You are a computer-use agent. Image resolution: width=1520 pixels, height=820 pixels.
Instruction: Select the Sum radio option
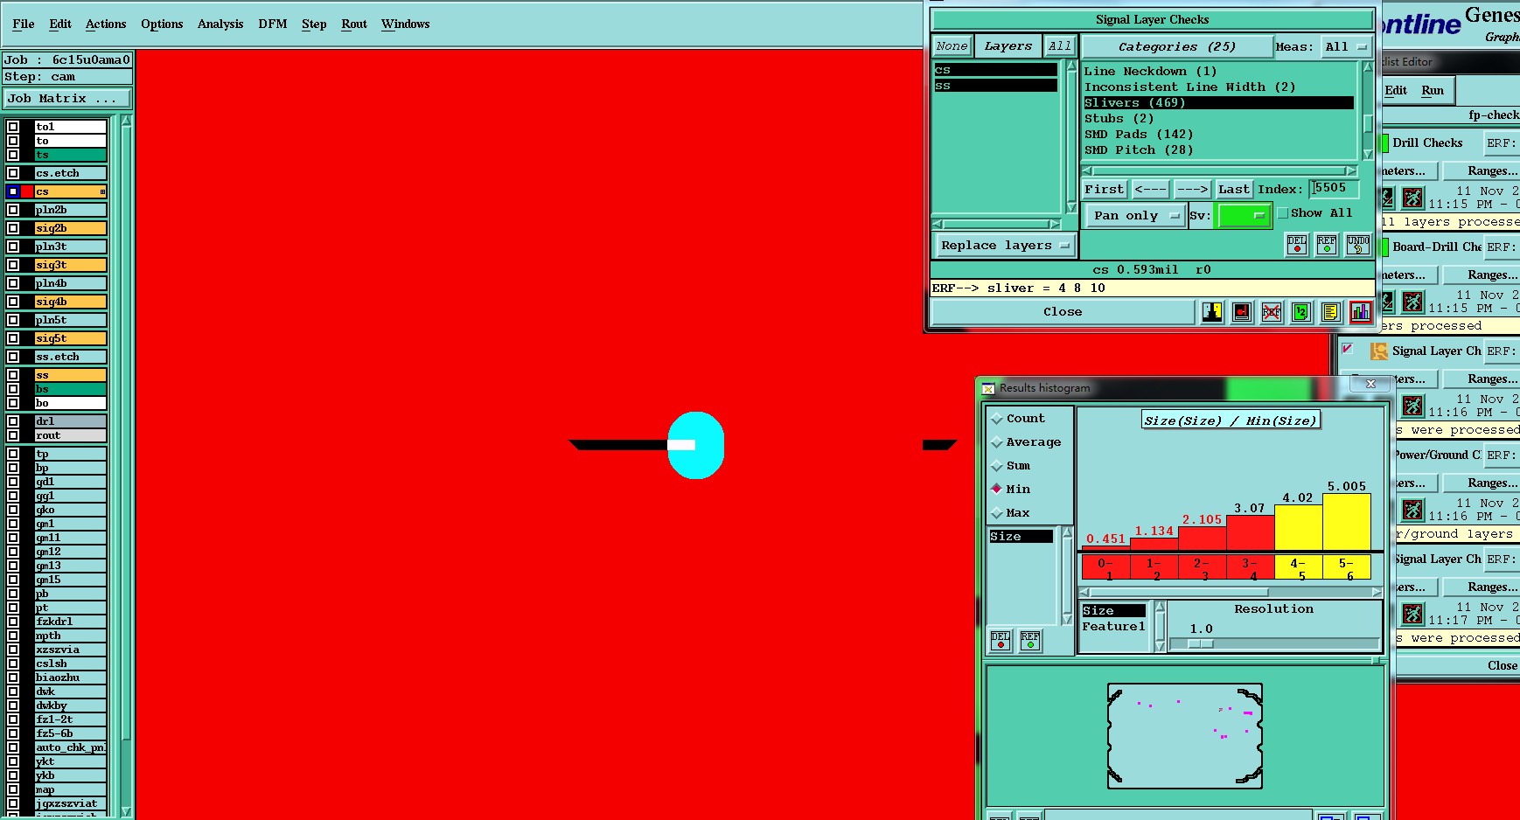coord(996,466)
